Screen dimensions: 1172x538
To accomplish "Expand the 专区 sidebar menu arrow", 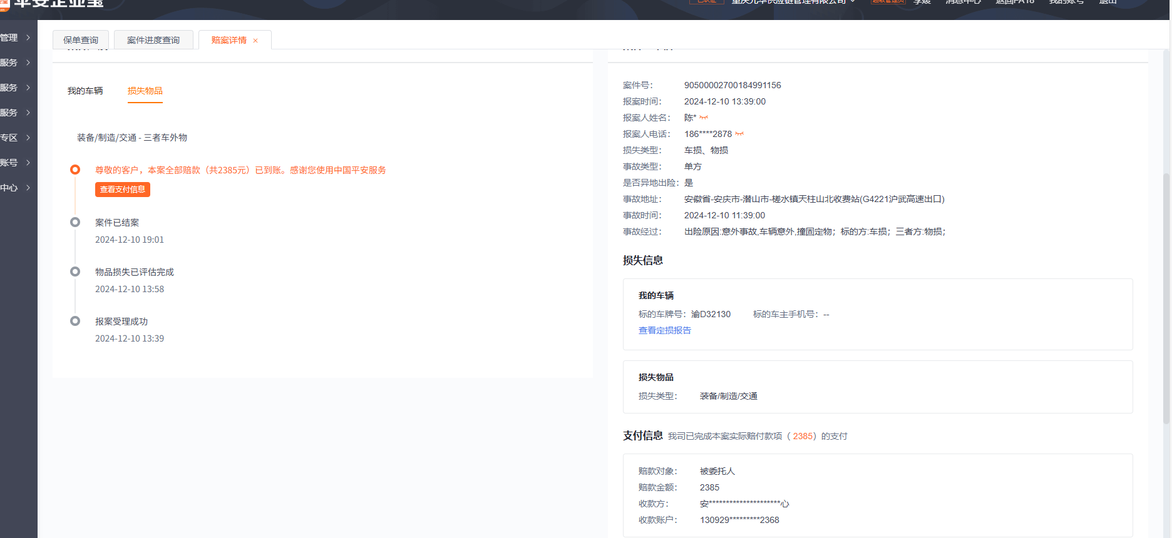I will coord(28,138).
